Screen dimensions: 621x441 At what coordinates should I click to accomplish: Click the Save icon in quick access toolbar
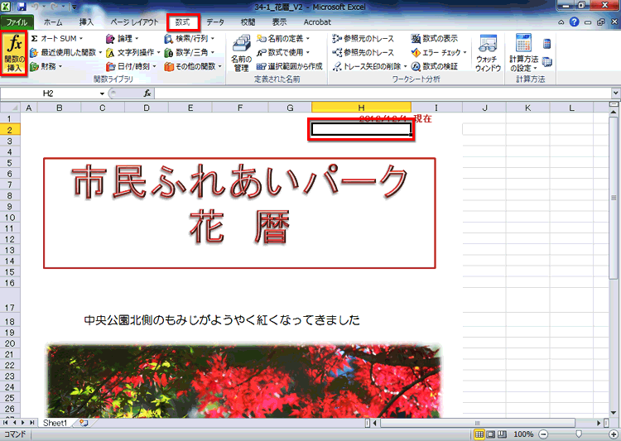click(21, 7)
